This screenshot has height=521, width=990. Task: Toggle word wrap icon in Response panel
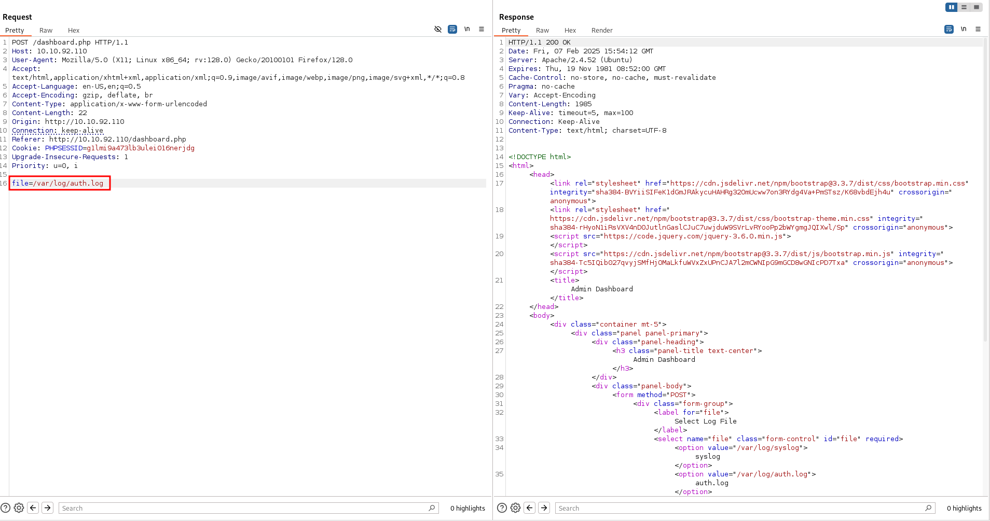(949, 30)
